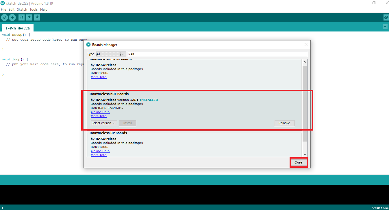Open the File menu
This screenshot has height=210, width=389.
3,9
